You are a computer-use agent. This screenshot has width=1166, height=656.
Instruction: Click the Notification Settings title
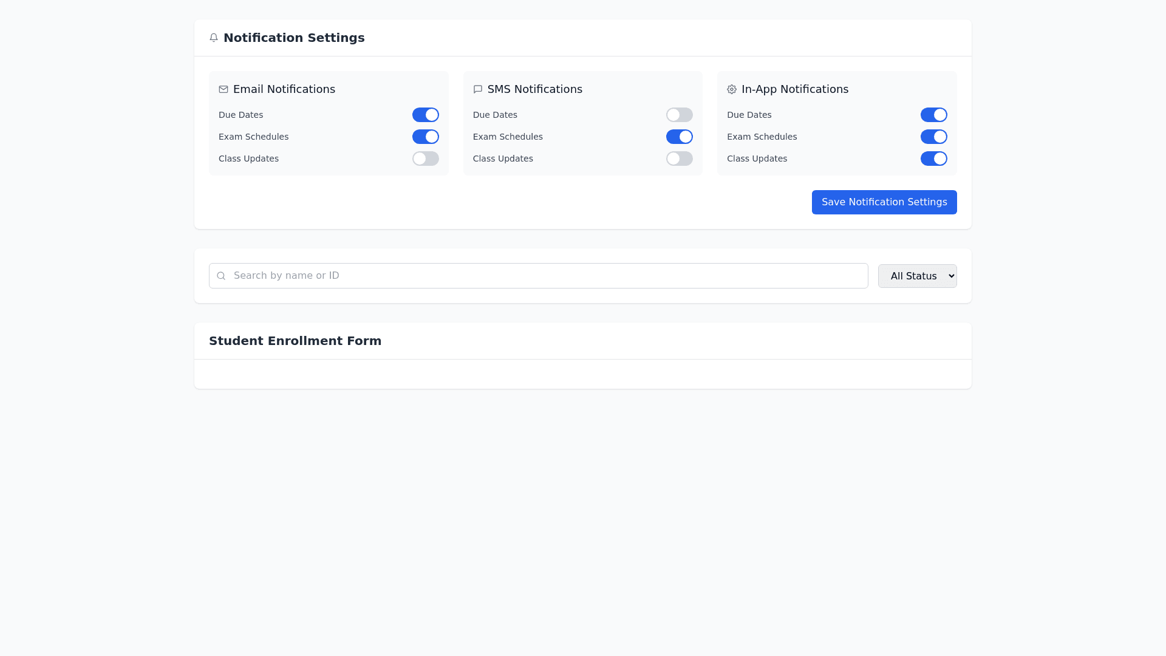(x=294, y=38)
